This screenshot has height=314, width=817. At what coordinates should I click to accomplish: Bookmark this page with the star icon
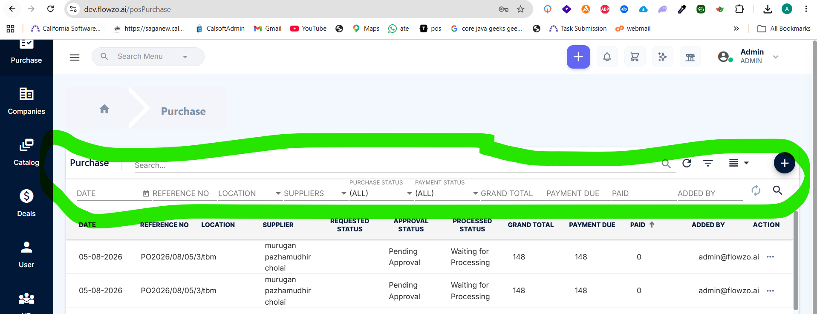520,9
